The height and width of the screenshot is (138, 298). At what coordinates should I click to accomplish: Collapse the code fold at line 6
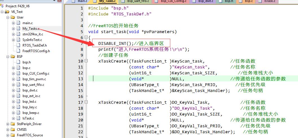click(86, 37)
